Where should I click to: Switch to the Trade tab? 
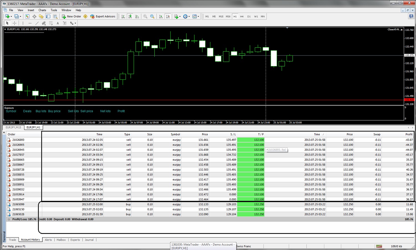tap(12, 240)
